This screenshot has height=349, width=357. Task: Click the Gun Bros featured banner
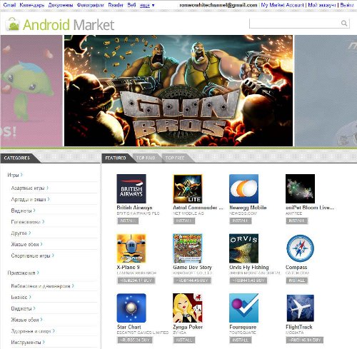(x=178, y=91)
